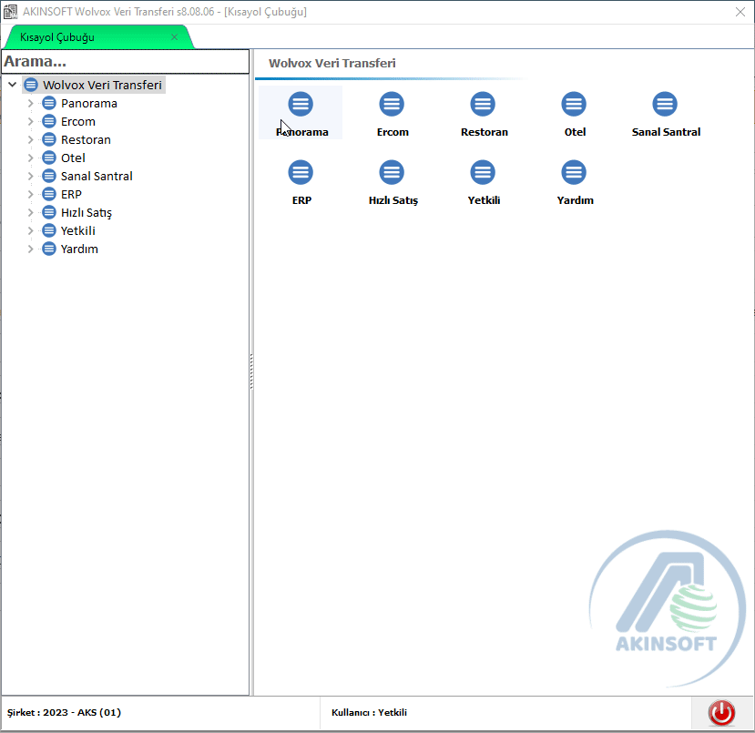Select Yardım in the left tree

coord(79,249)
